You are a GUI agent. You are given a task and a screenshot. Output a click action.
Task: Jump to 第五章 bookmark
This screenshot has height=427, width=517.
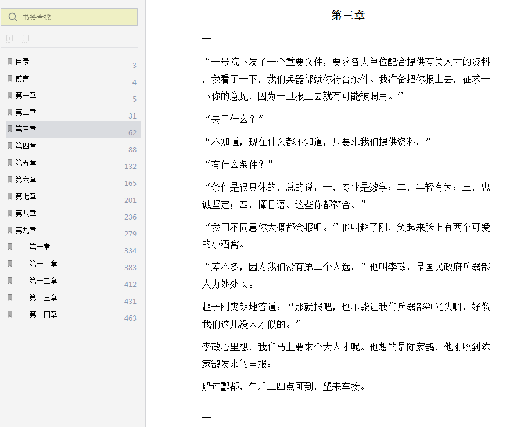point(26,163)
